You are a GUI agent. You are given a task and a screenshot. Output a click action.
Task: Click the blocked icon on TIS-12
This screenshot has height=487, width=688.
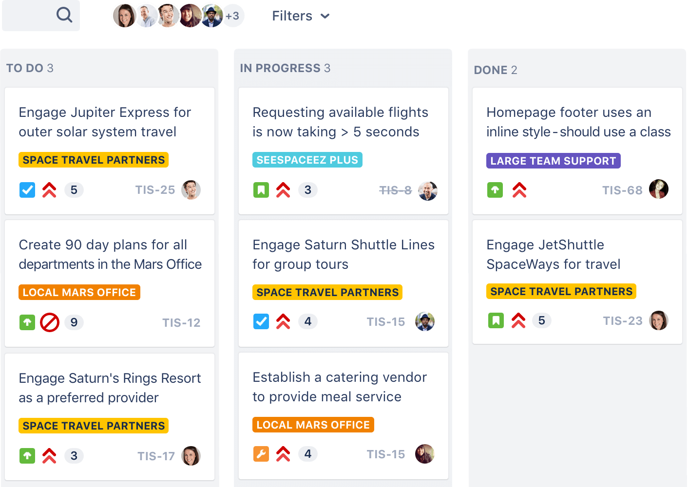click(49, 322)
